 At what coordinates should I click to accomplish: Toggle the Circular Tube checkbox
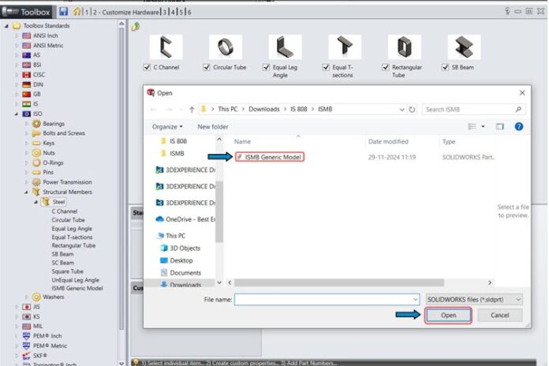click(207, 68)
